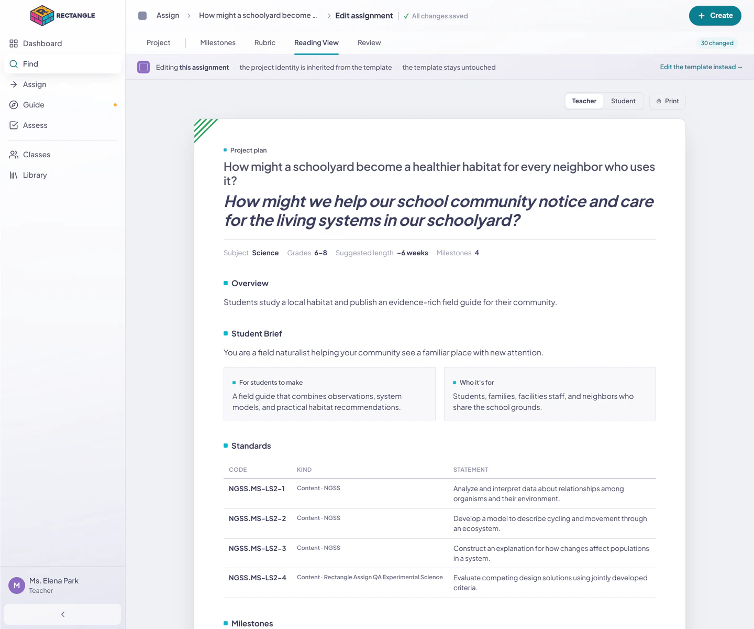Click standard code NGSS.MS-LS2-4
The image size is (754, 629).
click(258, 578)
